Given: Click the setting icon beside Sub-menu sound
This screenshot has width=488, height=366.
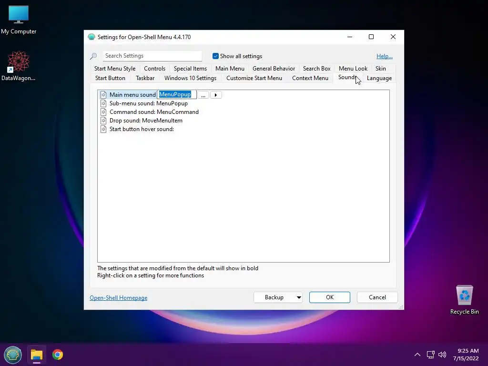Looking at the screenshot, I should coord(103,103).
